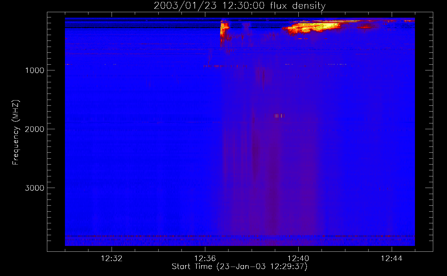The image size is (447, 276).
Task: Click the 'Frequency (MHZ)' axis label
Action: click(16, 132)
